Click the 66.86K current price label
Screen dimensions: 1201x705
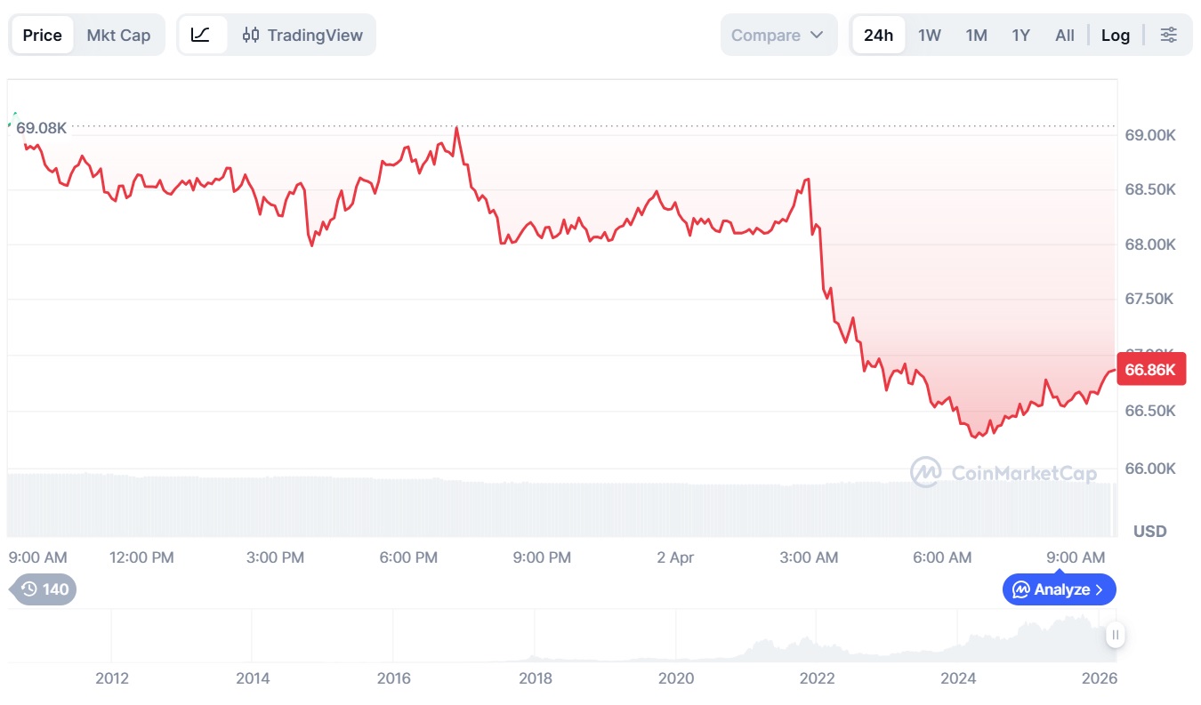pyautogui.click(x=1150, y=371)
